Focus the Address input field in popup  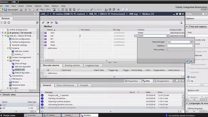[x=179, y=45]
